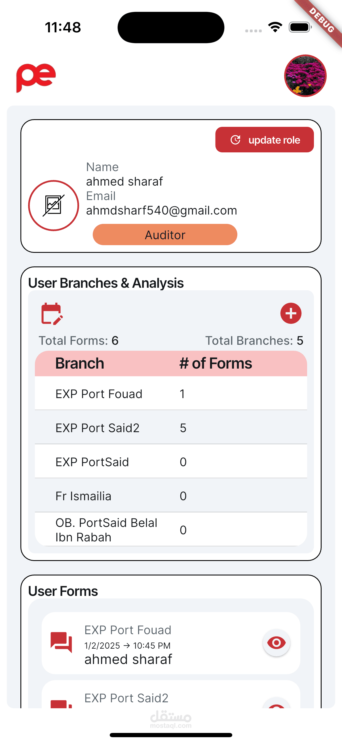Click the Branch column header
The image size is (342, 744).
point(80,363)
